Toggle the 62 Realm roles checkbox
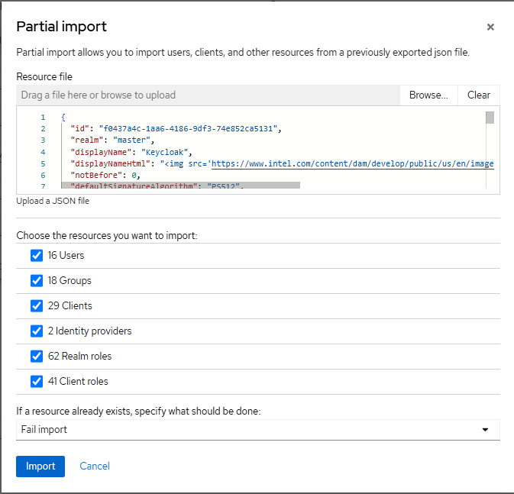This screenshot has height=494, width=514. [37, 356]
